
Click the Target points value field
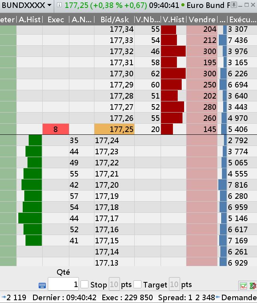175,284
